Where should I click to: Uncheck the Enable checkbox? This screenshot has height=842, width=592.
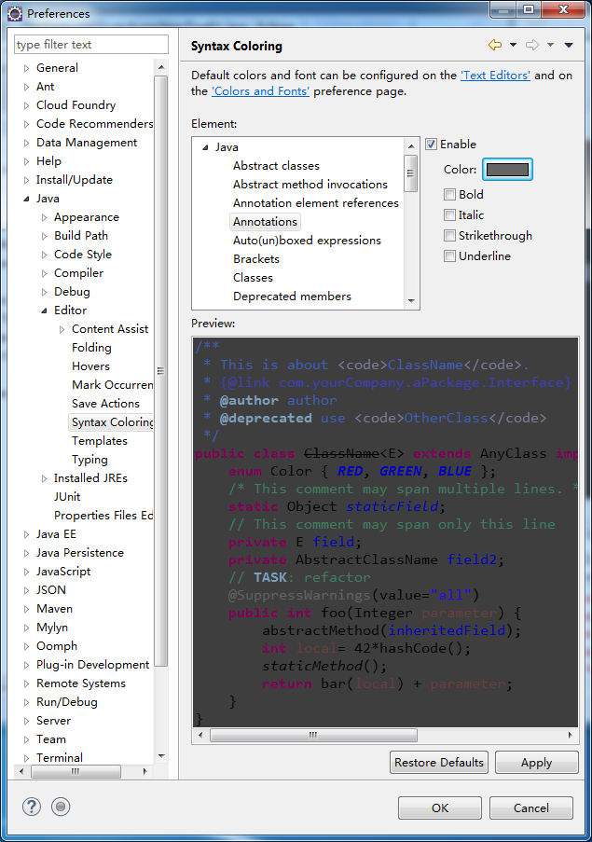coord(432,145)
